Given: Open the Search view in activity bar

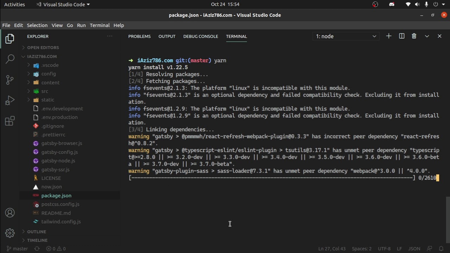Looking at the screenshot, I should (x=10, y=59).
